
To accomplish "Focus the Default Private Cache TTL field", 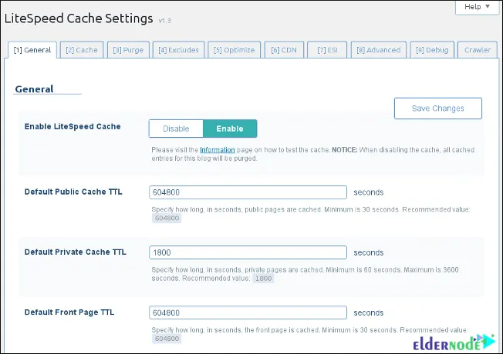I will pyautogui.click(x=248, y=252).
